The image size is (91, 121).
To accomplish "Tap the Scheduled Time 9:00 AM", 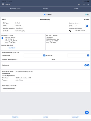I will [16, 52].
